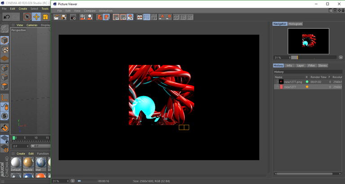Select the History tab
The image size is (345, 184).
coord(279,66)
